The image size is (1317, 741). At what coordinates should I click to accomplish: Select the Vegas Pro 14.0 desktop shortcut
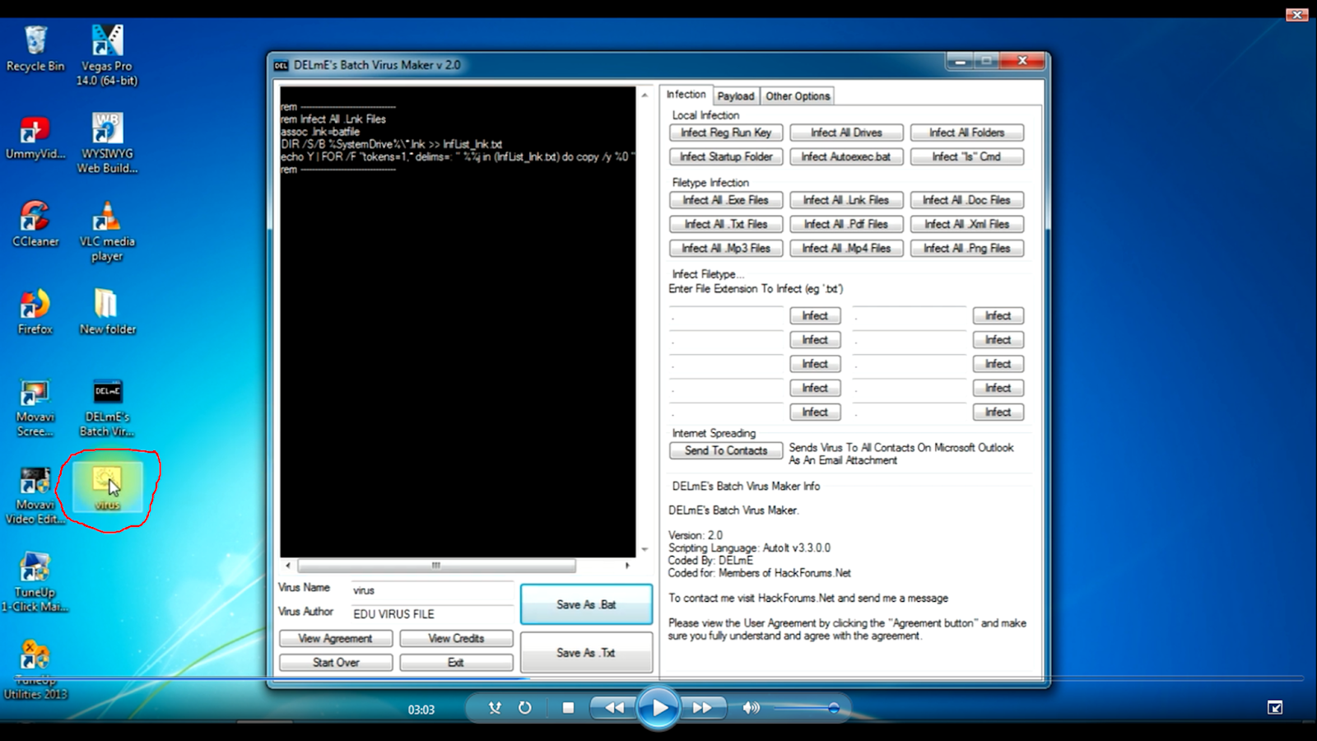pos(107,55)
